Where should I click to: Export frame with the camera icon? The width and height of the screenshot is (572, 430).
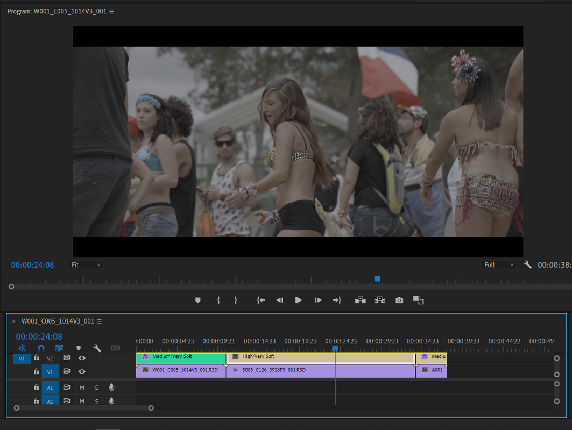point(399,300)
